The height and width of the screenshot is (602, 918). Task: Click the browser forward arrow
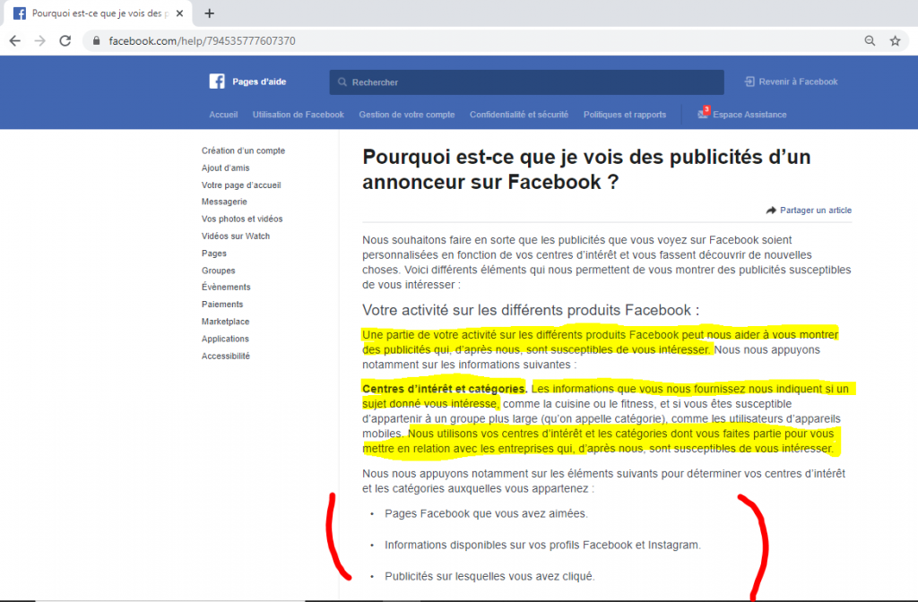pyautogui.click(x=39, y=41)
